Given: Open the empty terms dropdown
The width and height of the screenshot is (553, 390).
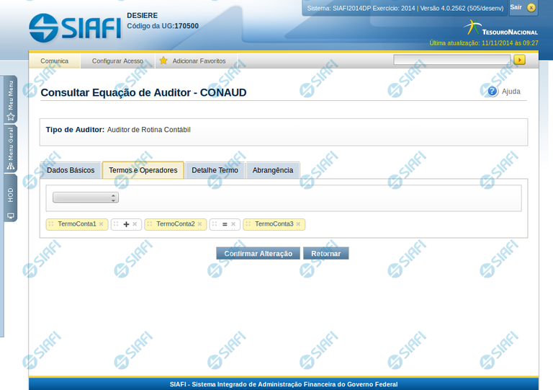Looking at the screenshot, I should (86, 198).
